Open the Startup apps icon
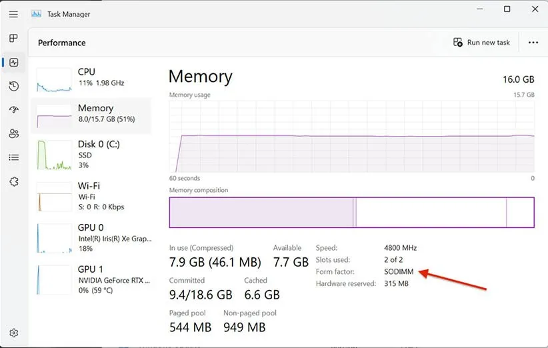This screenshot has width=548, height=348. (x=13, y=110)
